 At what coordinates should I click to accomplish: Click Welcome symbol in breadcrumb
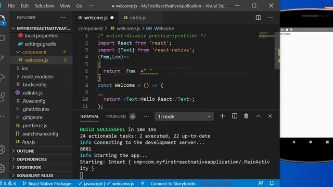click(x=160, y=29)
